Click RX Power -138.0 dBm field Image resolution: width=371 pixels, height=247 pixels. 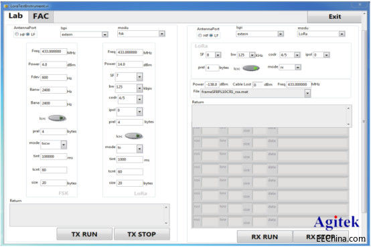[212, 84]
